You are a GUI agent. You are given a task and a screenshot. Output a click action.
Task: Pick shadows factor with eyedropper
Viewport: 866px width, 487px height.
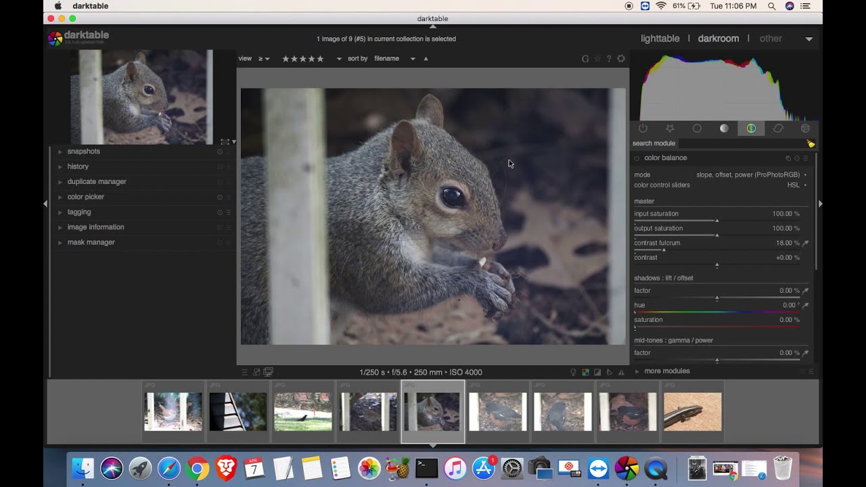click(805, 291)
